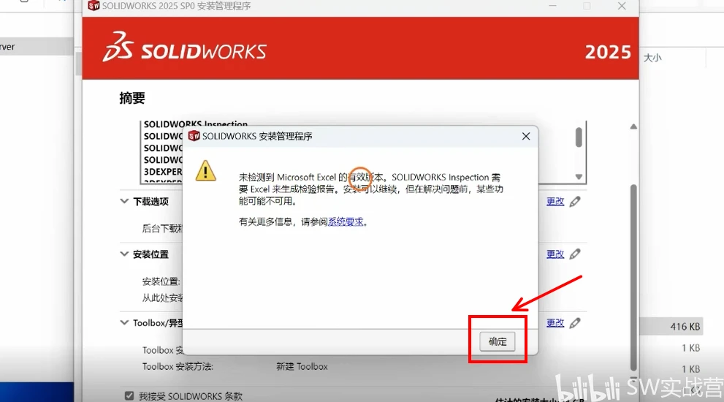This screenshot has height=402, width=724.
Task: Close the SOLIDWORKS 安装管理程序 warning dialog
Action: pos(526,136)
